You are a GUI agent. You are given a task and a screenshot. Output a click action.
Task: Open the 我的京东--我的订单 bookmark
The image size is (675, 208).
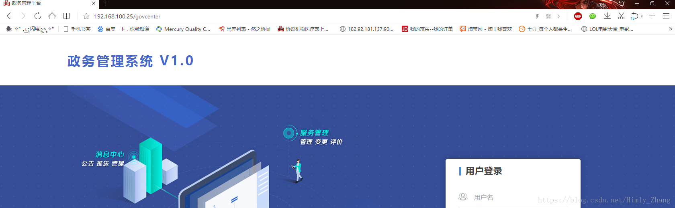coord(427,29)
